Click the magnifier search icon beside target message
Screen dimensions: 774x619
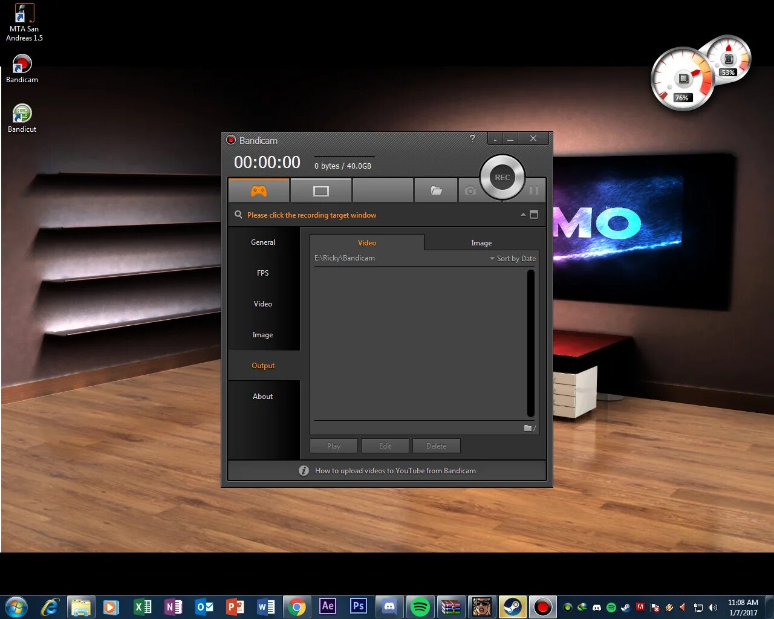tap(239, 215)
